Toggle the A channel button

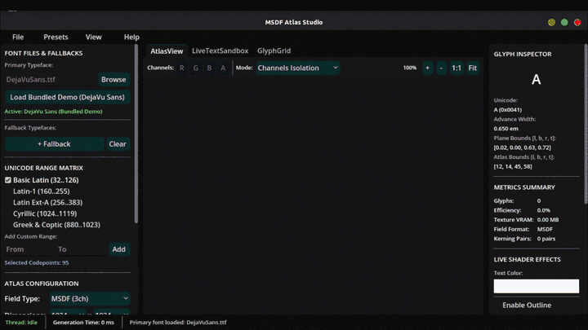(223, 68)
